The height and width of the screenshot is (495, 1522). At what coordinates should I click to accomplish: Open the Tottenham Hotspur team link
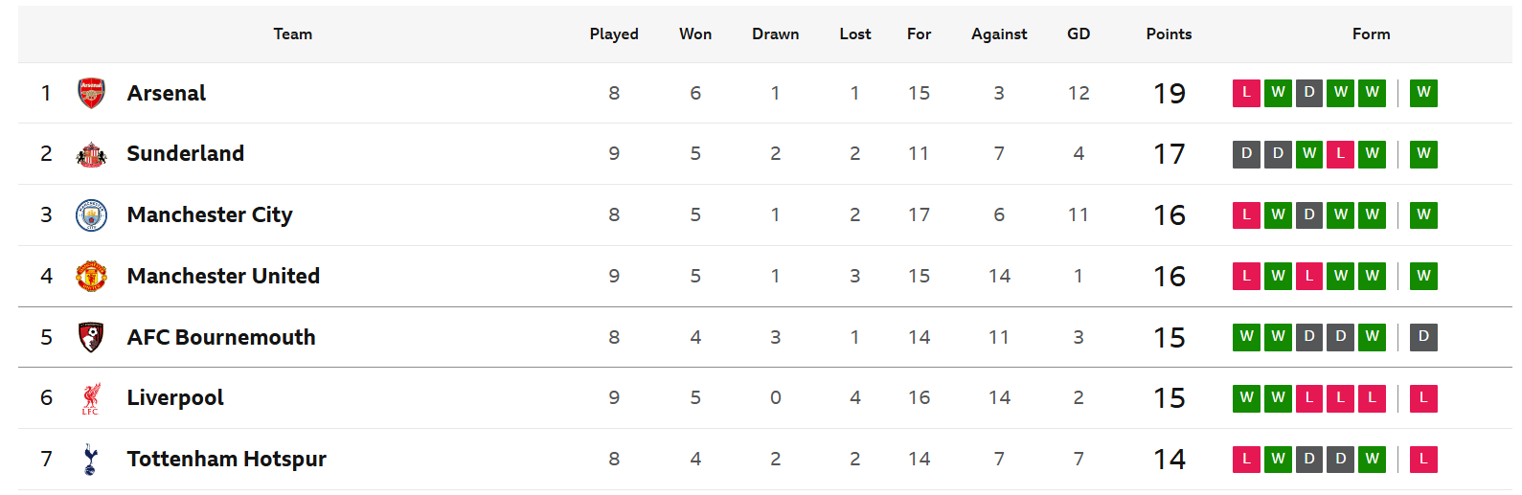226,460
